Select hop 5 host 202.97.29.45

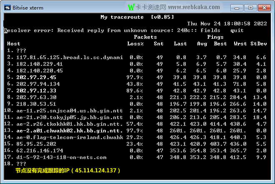click(x=37, y=77)
